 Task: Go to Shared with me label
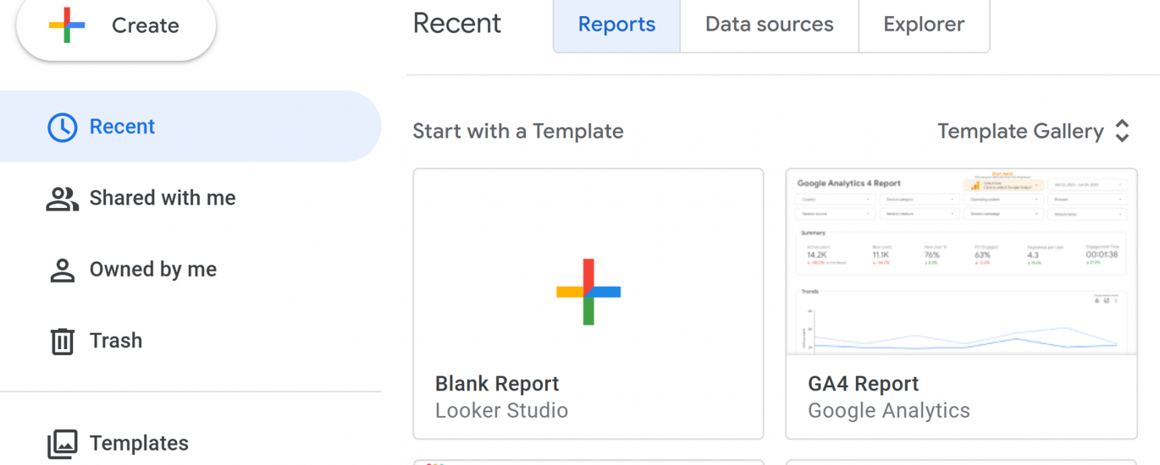coord(163,199)
